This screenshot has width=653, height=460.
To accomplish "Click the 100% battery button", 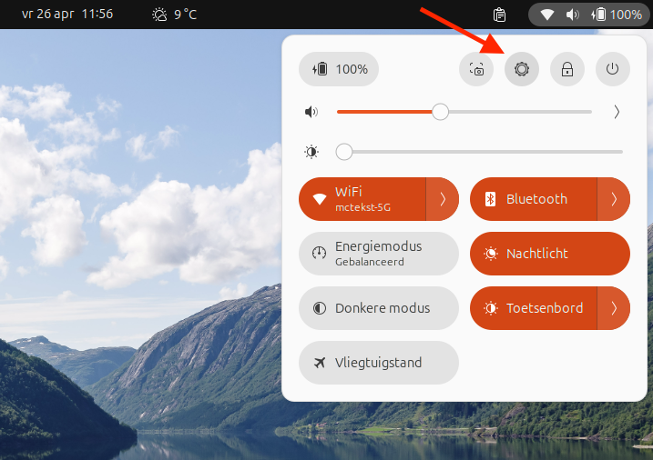I will click(x=339, y=69).
